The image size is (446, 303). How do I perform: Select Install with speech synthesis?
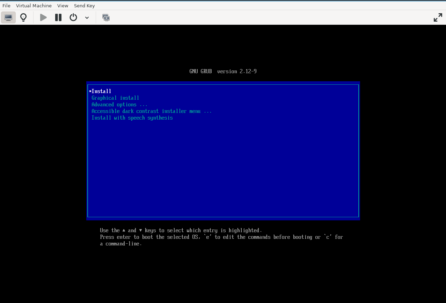pyautogui.click(x=132, y=118)
